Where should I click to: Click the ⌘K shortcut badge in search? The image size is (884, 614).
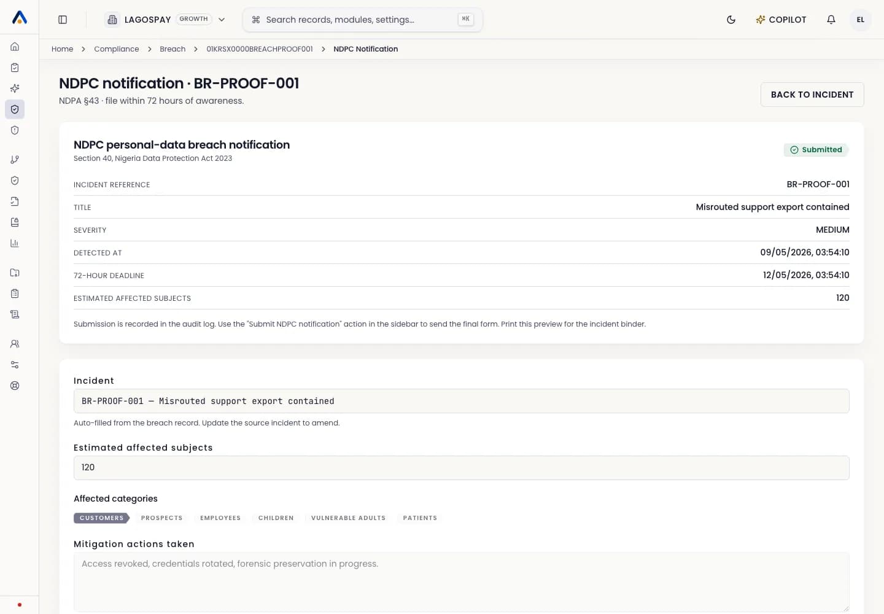pyautogui.click(x=466, y=19)
